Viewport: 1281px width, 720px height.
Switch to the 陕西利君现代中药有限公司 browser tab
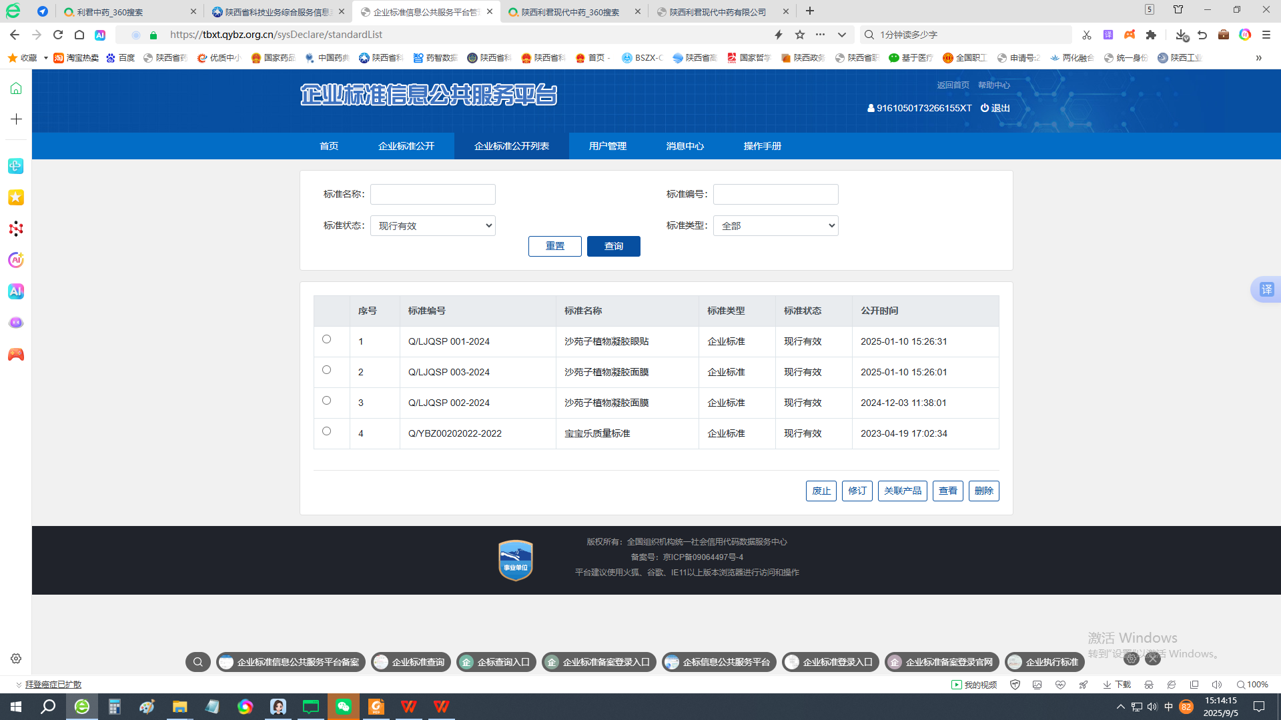717,12
